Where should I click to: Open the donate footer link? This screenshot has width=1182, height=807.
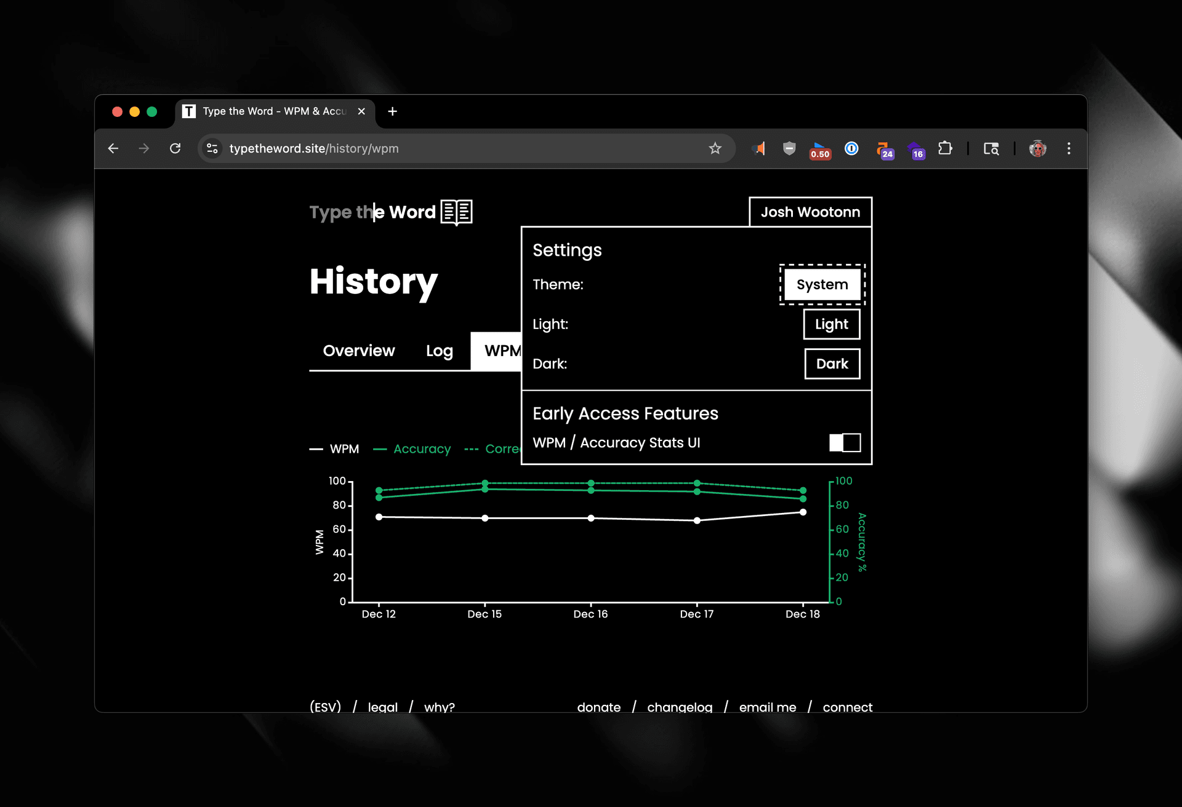click(598, 707)
